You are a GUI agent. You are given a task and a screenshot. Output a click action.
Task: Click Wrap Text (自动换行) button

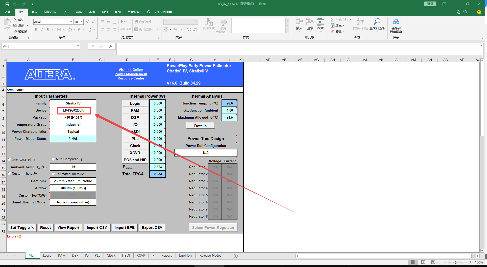point(143,22)
